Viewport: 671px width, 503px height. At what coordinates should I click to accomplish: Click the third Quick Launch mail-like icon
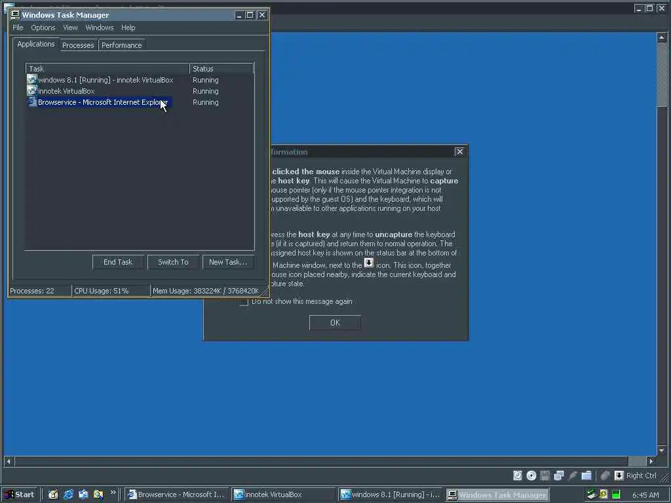[83, 494]
